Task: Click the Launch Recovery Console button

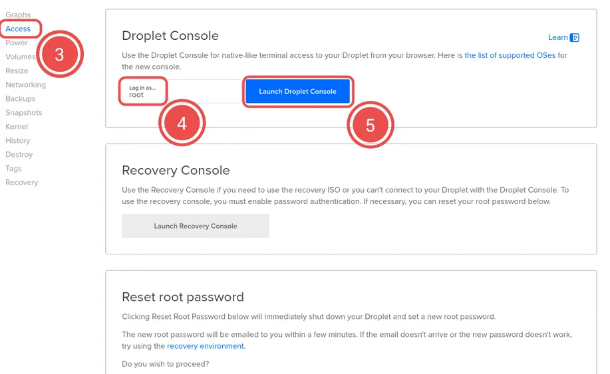Action: (195, 226)
